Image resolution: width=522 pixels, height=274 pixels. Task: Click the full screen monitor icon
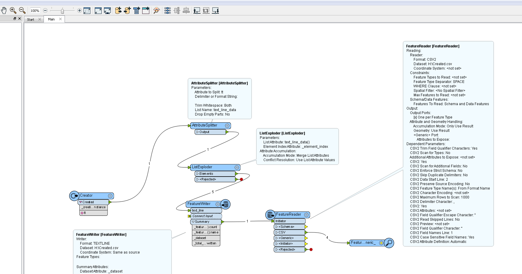(x=107, y=11)
